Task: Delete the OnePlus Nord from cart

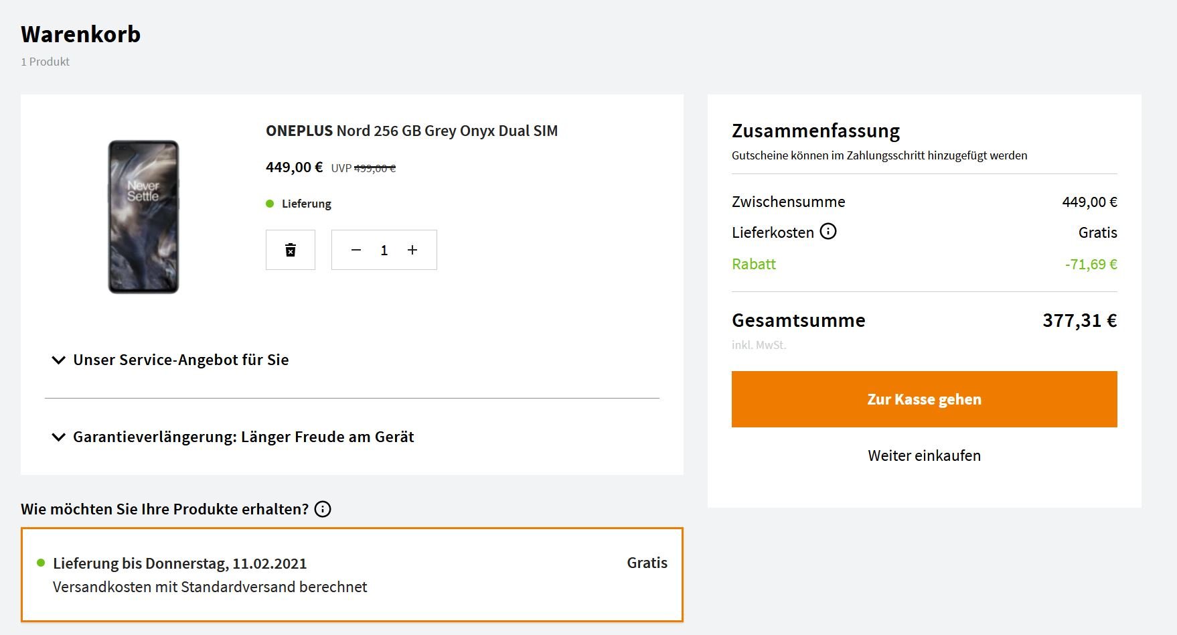Action: click(x=291, y=250)
